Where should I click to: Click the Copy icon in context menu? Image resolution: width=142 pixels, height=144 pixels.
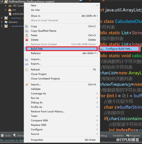(x=27, y=26)
